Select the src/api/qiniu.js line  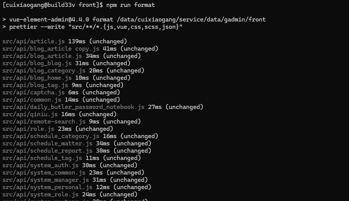[59, 115]
